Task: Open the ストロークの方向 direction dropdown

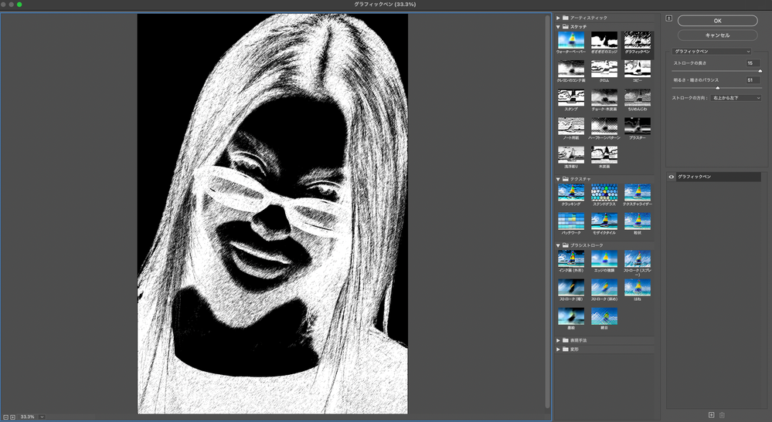Action: click(736, 98)
